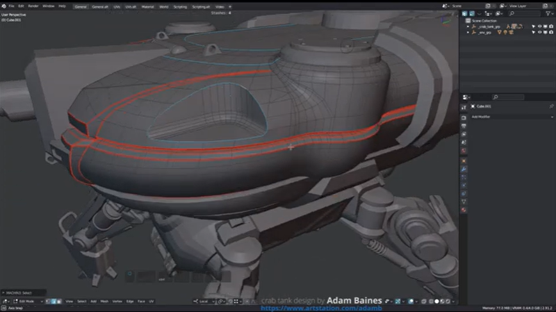Open the Modifier properties wrench tab
Image resolution: width=556 pixels, height=312 pixels.
pos(464,169)
